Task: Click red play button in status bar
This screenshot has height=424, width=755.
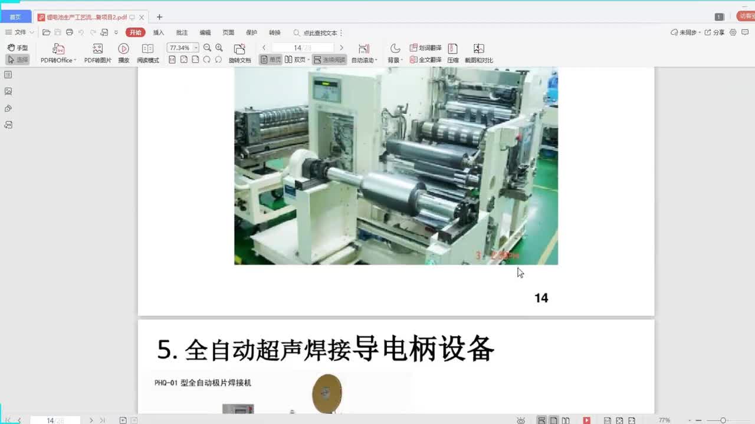Action: click(586, 420)
